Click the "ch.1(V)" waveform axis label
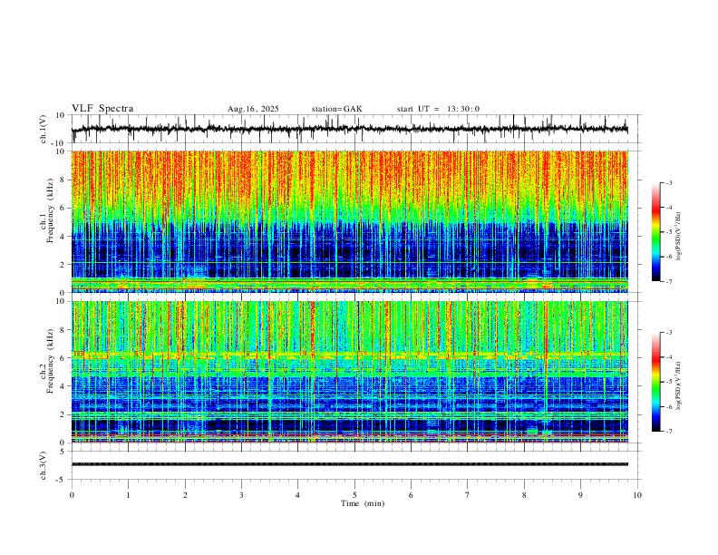Viewport: 718px width, 555px height. click(x=43, y=129)
